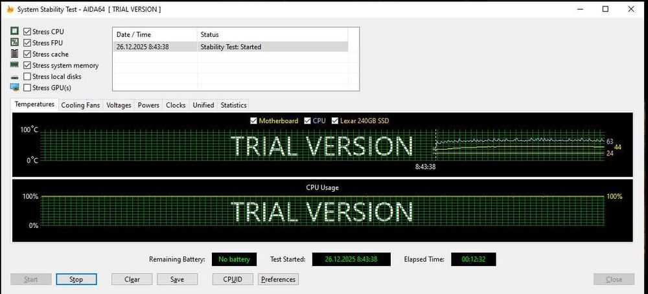This screenshot has height=294, width=648.
Task: Click the AIDA64 flame icon in title bar
Action: [10, 9]
